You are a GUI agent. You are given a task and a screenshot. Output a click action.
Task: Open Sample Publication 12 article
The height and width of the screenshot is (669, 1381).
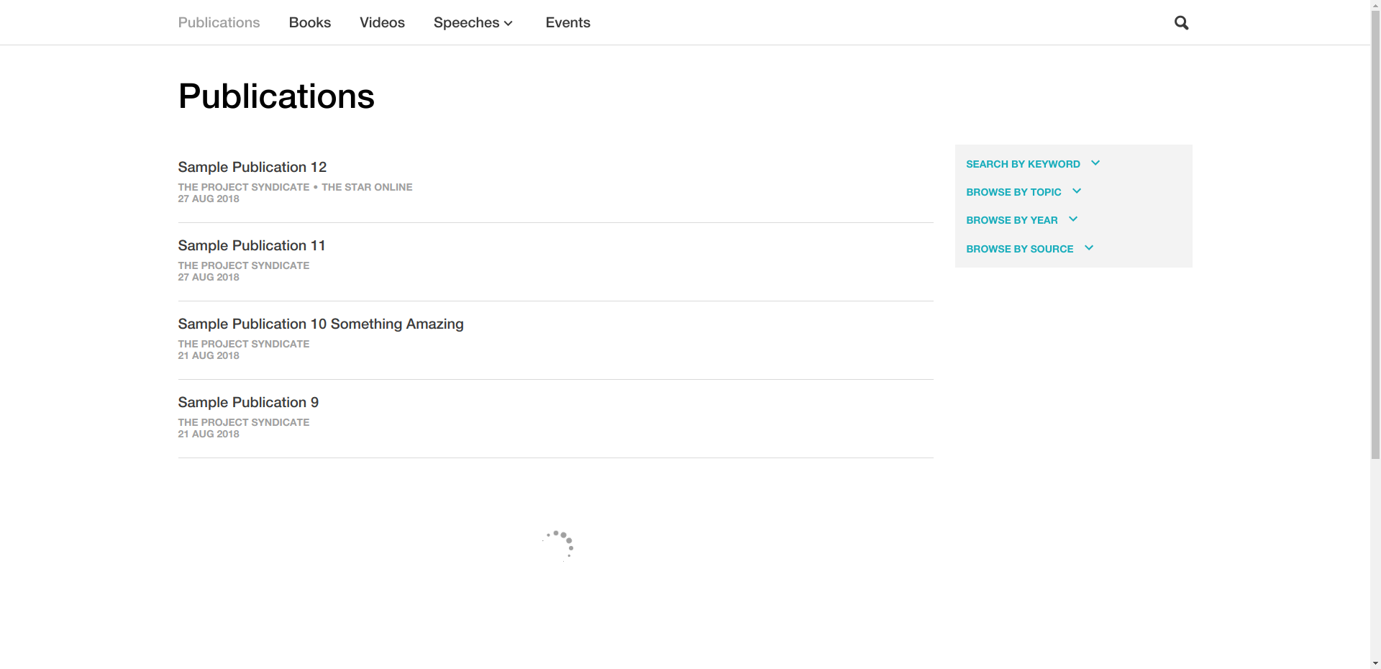point(252,167)
